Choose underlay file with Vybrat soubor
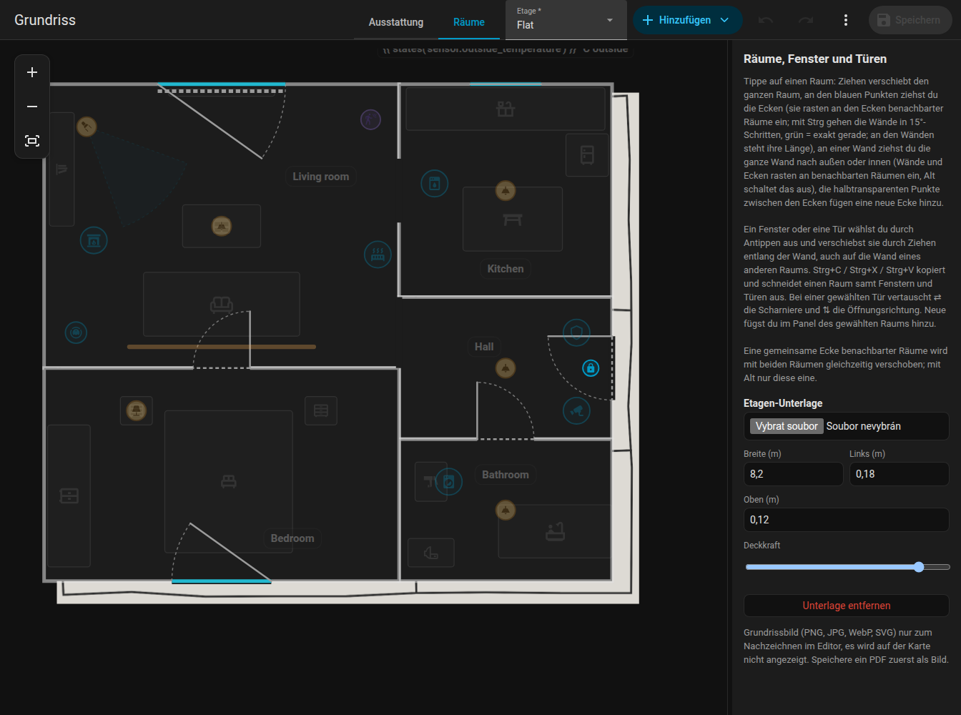 787,426
